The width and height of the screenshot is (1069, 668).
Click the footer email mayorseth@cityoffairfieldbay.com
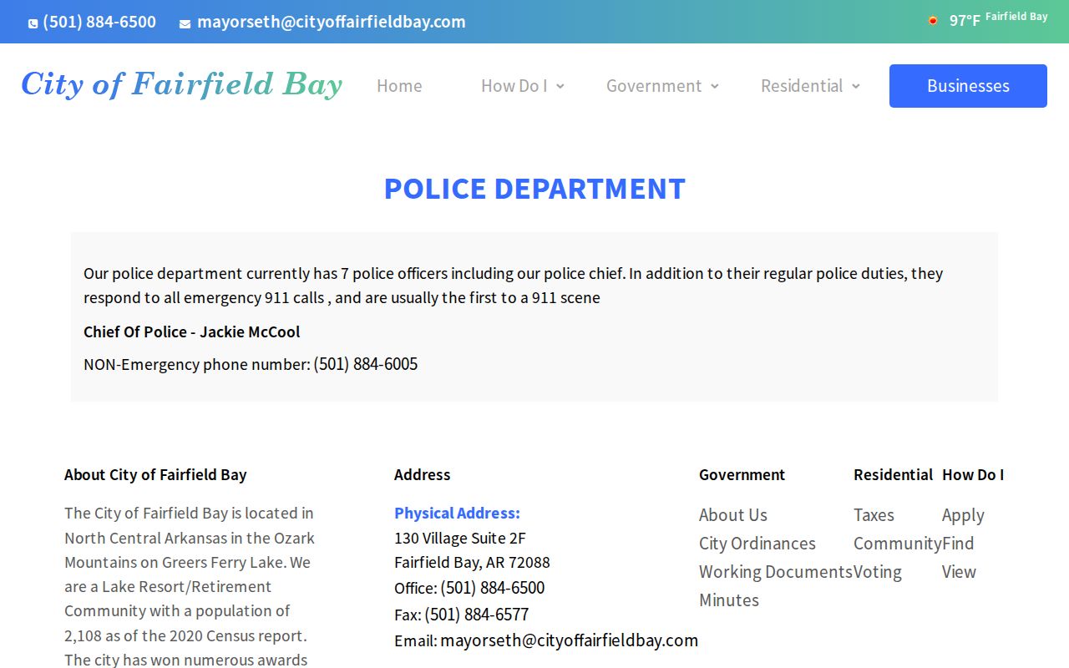click(x=570, y=640)
